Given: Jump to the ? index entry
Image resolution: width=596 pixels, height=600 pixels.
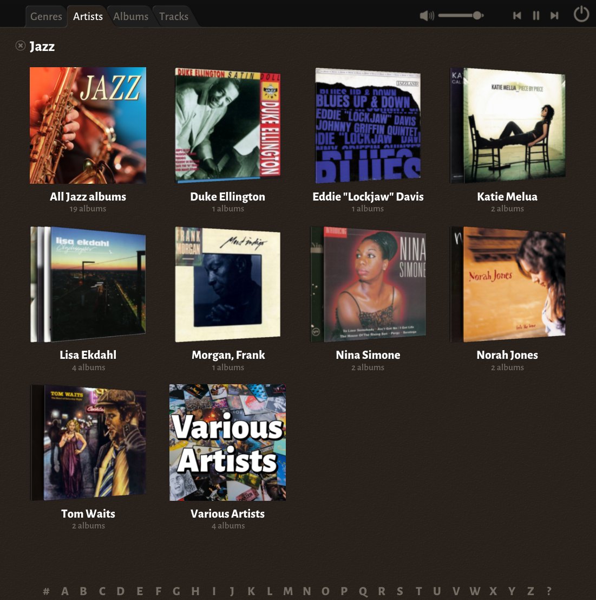Looking at the screenshot, I should click(549, 591).
